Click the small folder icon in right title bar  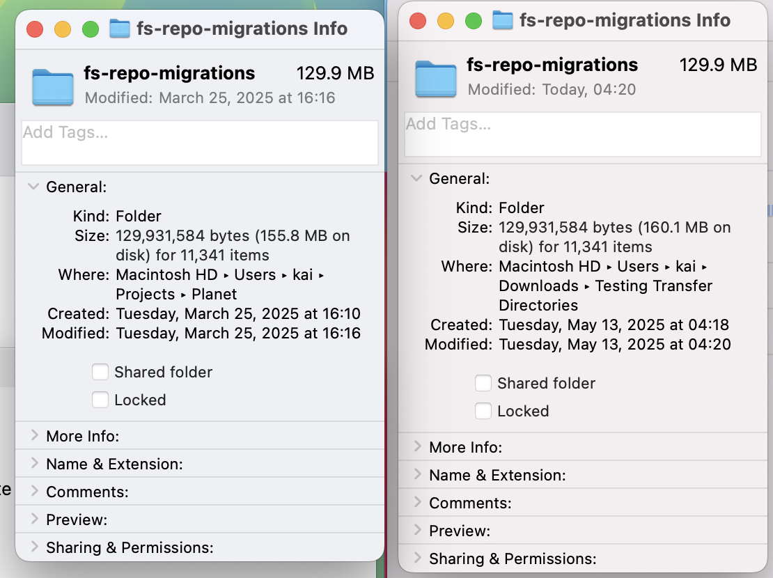(502, 20)
